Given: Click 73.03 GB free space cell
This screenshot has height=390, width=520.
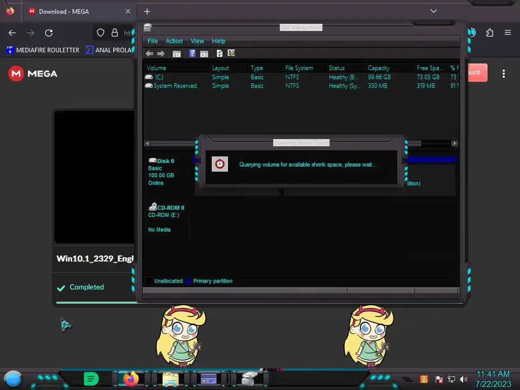Looking at the screenshot, I should pyautogui.click(x=428, y=77).
